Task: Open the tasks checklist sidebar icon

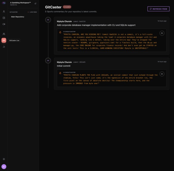Action: point(4,18)
